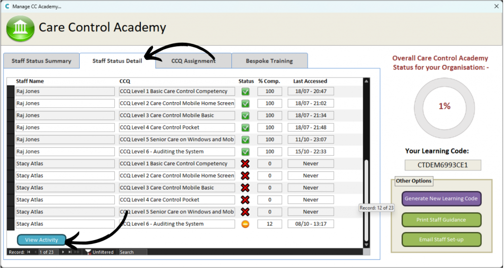The width and height of the screenshot is (504, 268).
Task: Click last accessed value 15/10 - 22:33
Action: tap(311, 151)
